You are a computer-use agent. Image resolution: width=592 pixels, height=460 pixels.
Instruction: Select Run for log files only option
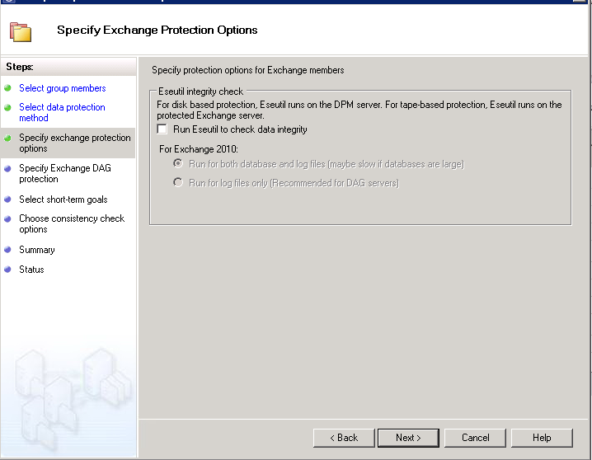[x=178, y=183]
